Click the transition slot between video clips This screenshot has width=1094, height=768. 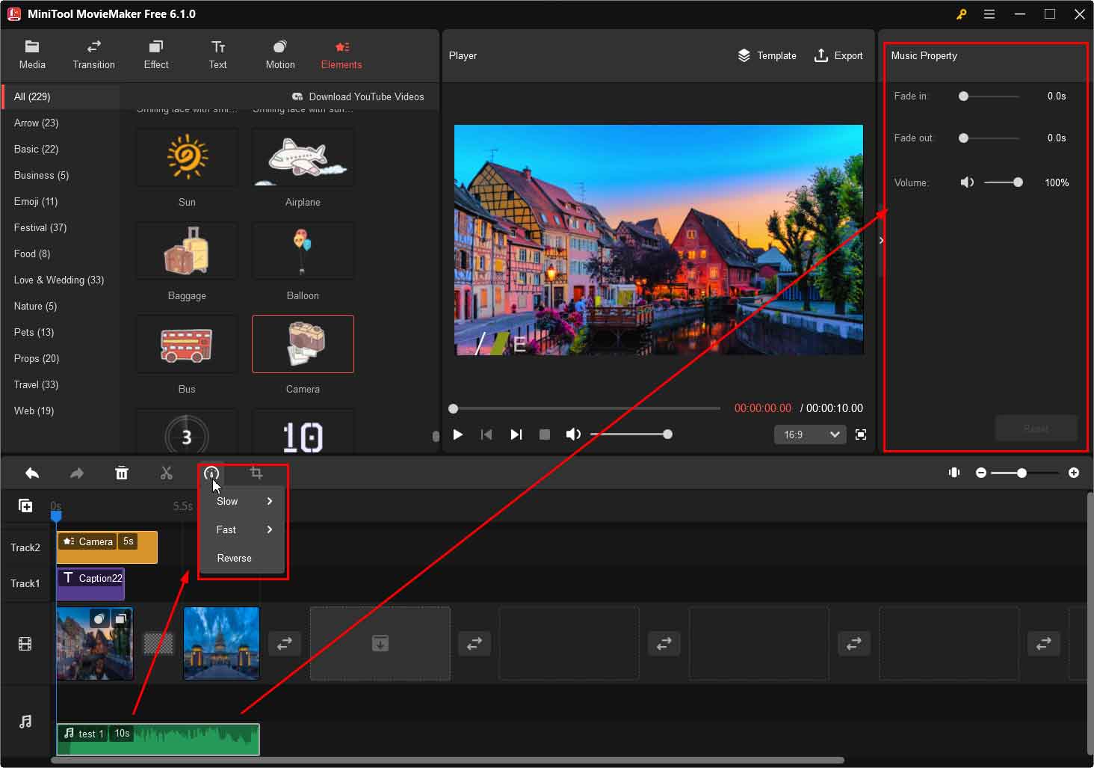click(x=158, y=643)
